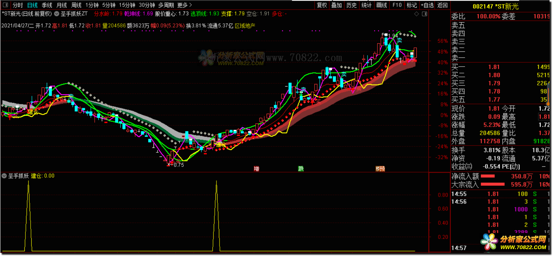553x256 pixels.
Task: Select the 1分钟 chart period
Action: (92, 5)
